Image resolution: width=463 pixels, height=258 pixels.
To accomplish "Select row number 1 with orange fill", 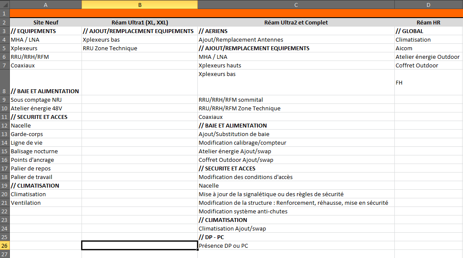I will 5,14.
